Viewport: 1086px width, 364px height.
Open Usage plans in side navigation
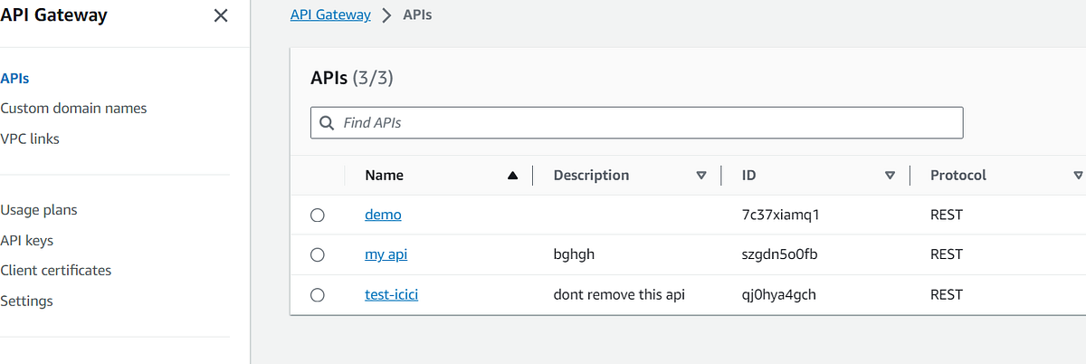point(39,209)
